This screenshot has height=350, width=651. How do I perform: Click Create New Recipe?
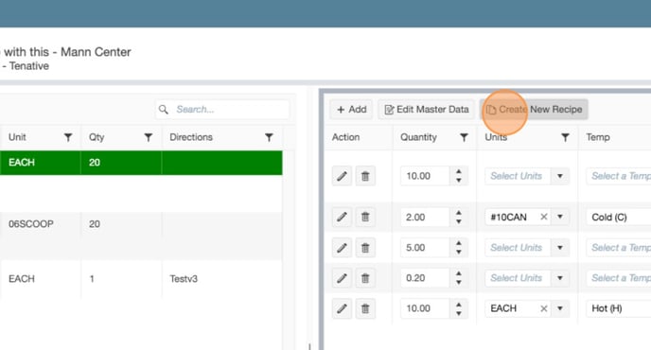pos(534,109)
